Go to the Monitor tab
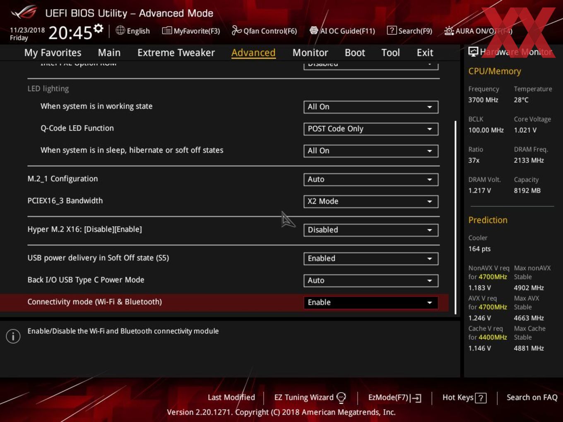563x422 pixels. click(x=310, y=53)
